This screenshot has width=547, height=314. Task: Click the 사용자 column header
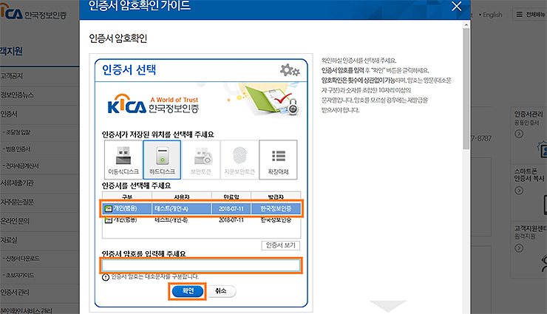181,197
